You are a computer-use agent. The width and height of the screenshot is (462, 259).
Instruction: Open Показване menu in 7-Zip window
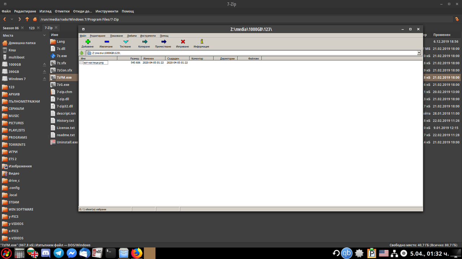click(x=116, y=36)
